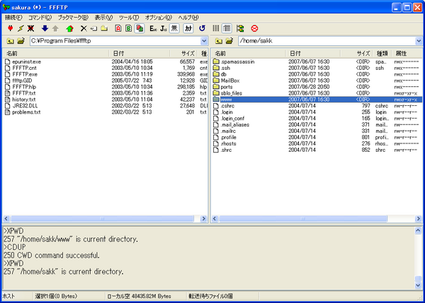The width and height of the screenshot is (425, 303).
Task: Expand the local path C:¥Program Files dropdown
Action: coord(204,41)
